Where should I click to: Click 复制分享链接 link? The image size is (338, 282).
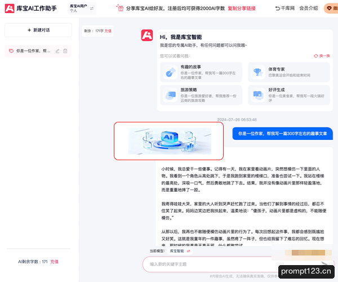(x=242, y=8)
